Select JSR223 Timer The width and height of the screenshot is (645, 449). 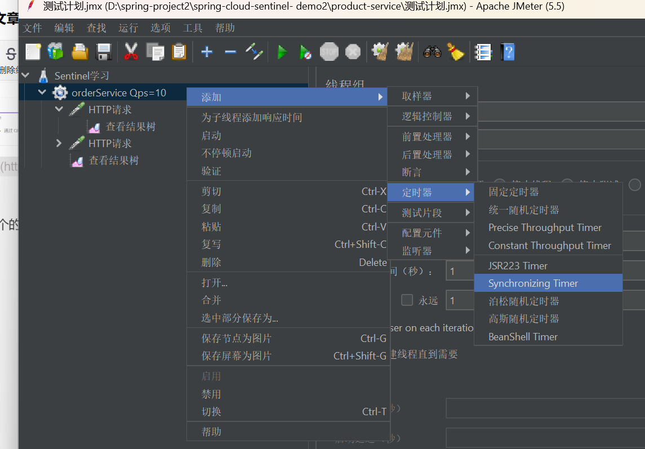(548, 266)
